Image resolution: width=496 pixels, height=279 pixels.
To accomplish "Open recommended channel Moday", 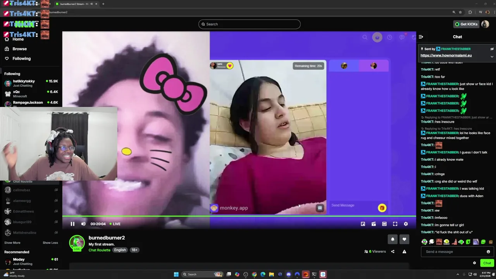I will [x=31, y=262].
